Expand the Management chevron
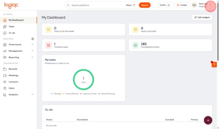The width and height of the screenshot is (219, 129). (x=33, y=51)
